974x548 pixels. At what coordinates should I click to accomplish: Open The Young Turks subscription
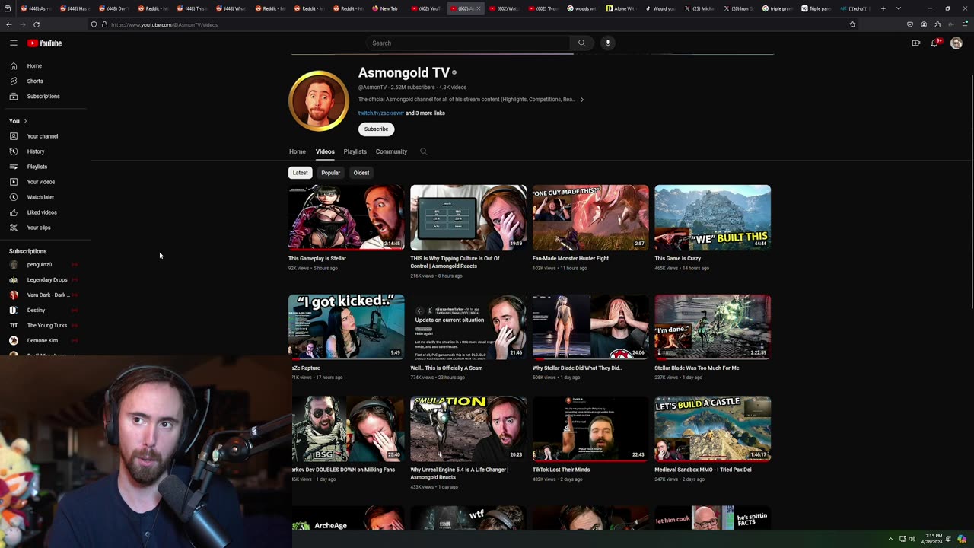(x=46, y=326)
